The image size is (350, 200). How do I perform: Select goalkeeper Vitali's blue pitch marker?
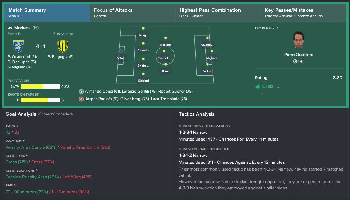point(121,51)
